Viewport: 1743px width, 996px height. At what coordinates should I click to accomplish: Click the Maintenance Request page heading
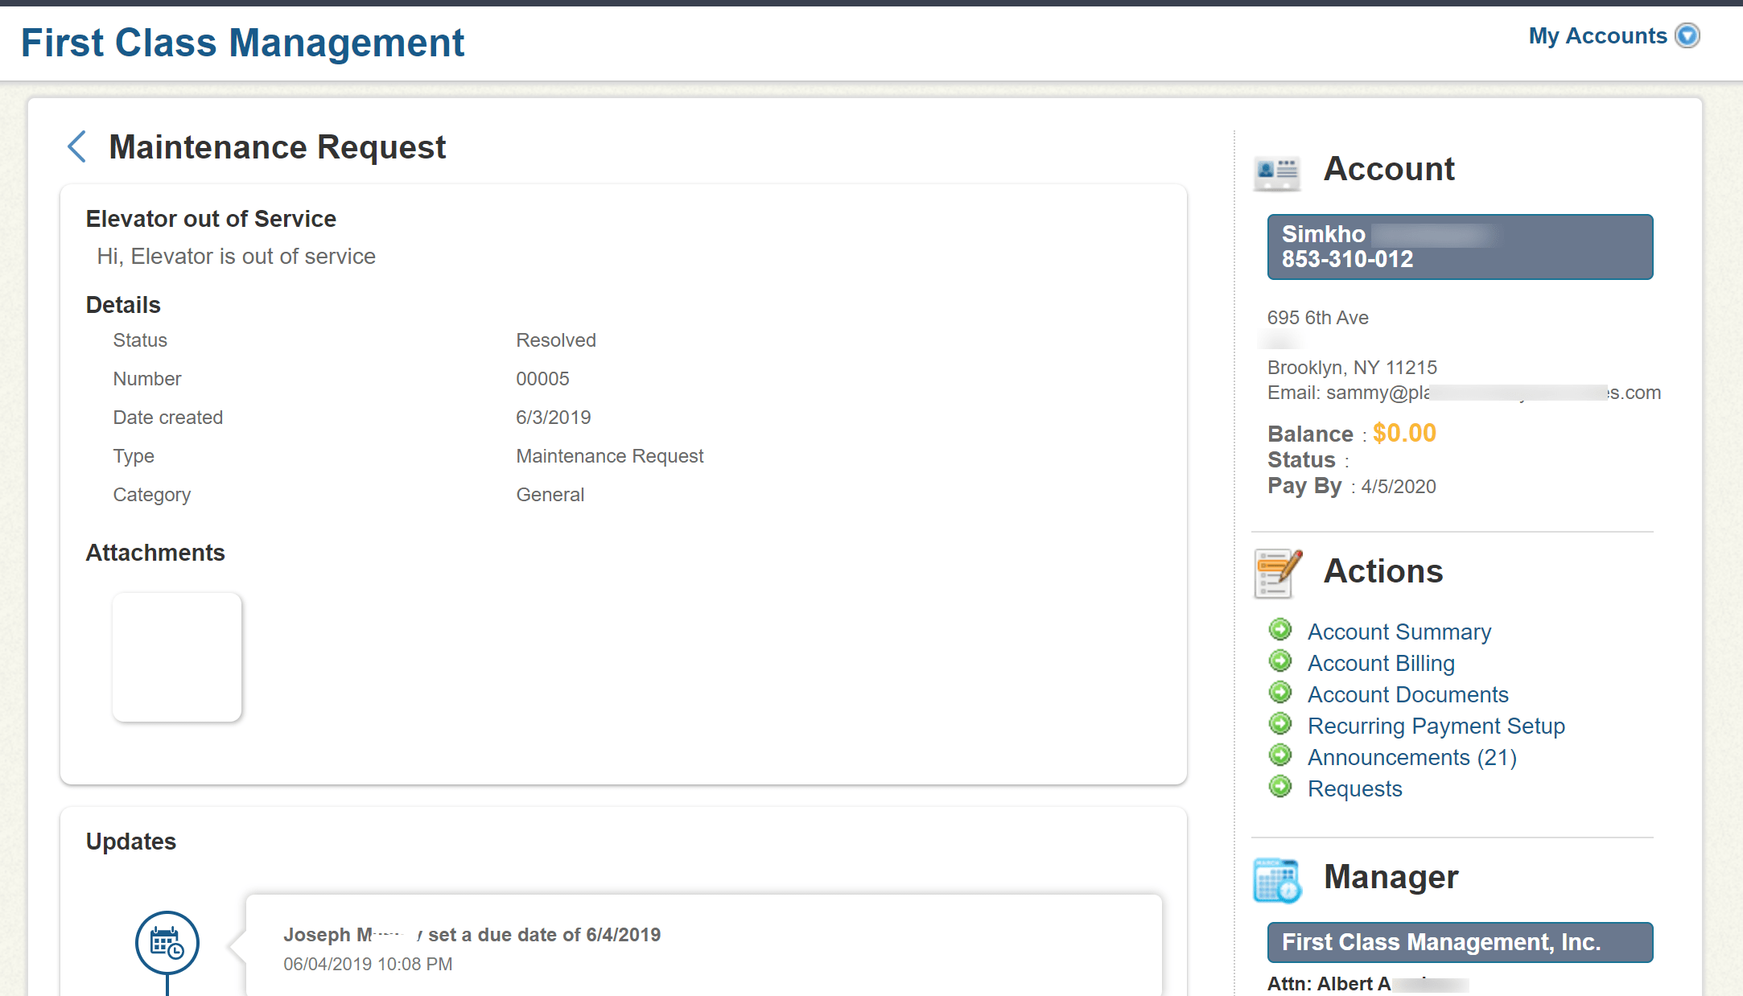(277, 147)
